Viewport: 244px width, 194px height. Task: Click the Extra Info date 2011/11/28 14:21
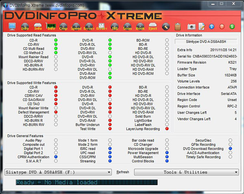click(223, 50)
